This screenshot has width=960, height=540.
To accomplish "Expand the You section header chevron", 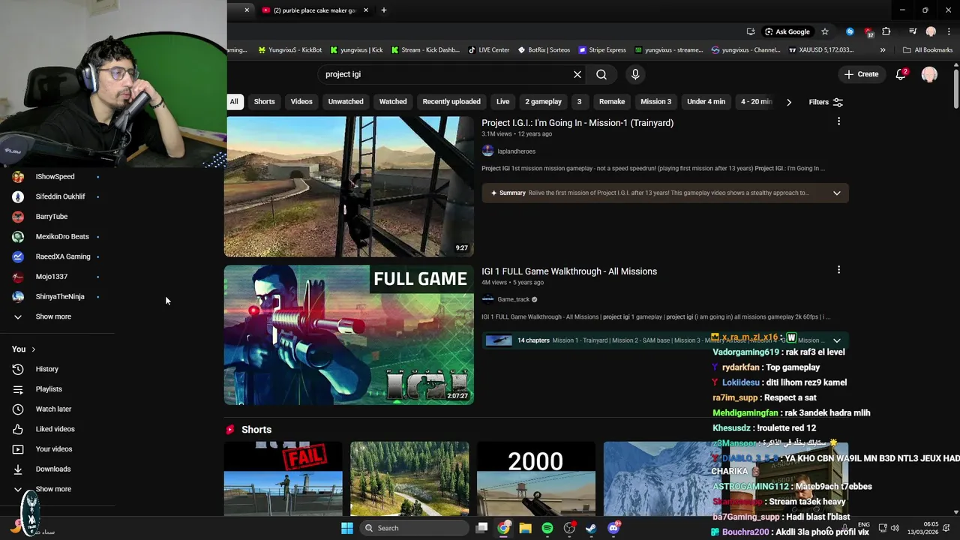I will [x=33, y=349].
